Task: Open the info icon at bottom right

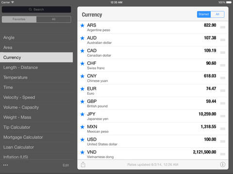Action: coord(223,164)
